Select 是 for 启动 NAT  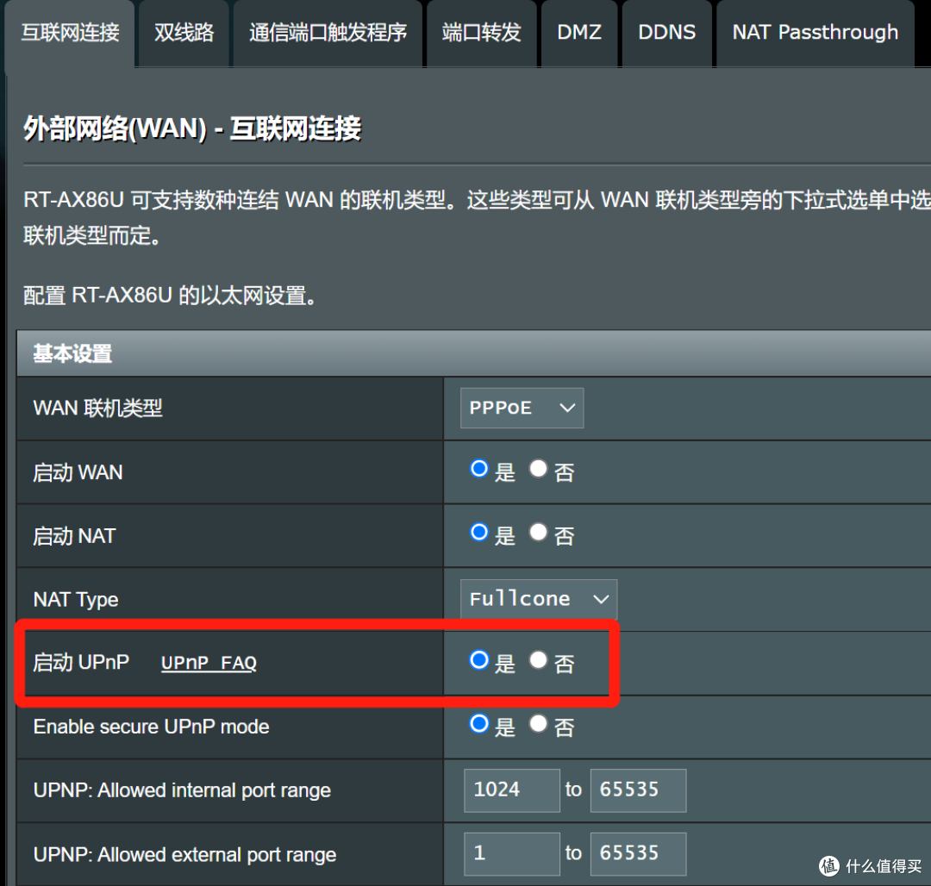(478, 533)
